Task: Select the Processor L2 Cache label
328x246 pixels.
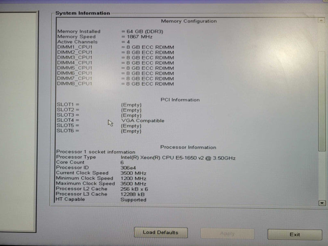Action: pyautogui.click(x=82, y=189)
